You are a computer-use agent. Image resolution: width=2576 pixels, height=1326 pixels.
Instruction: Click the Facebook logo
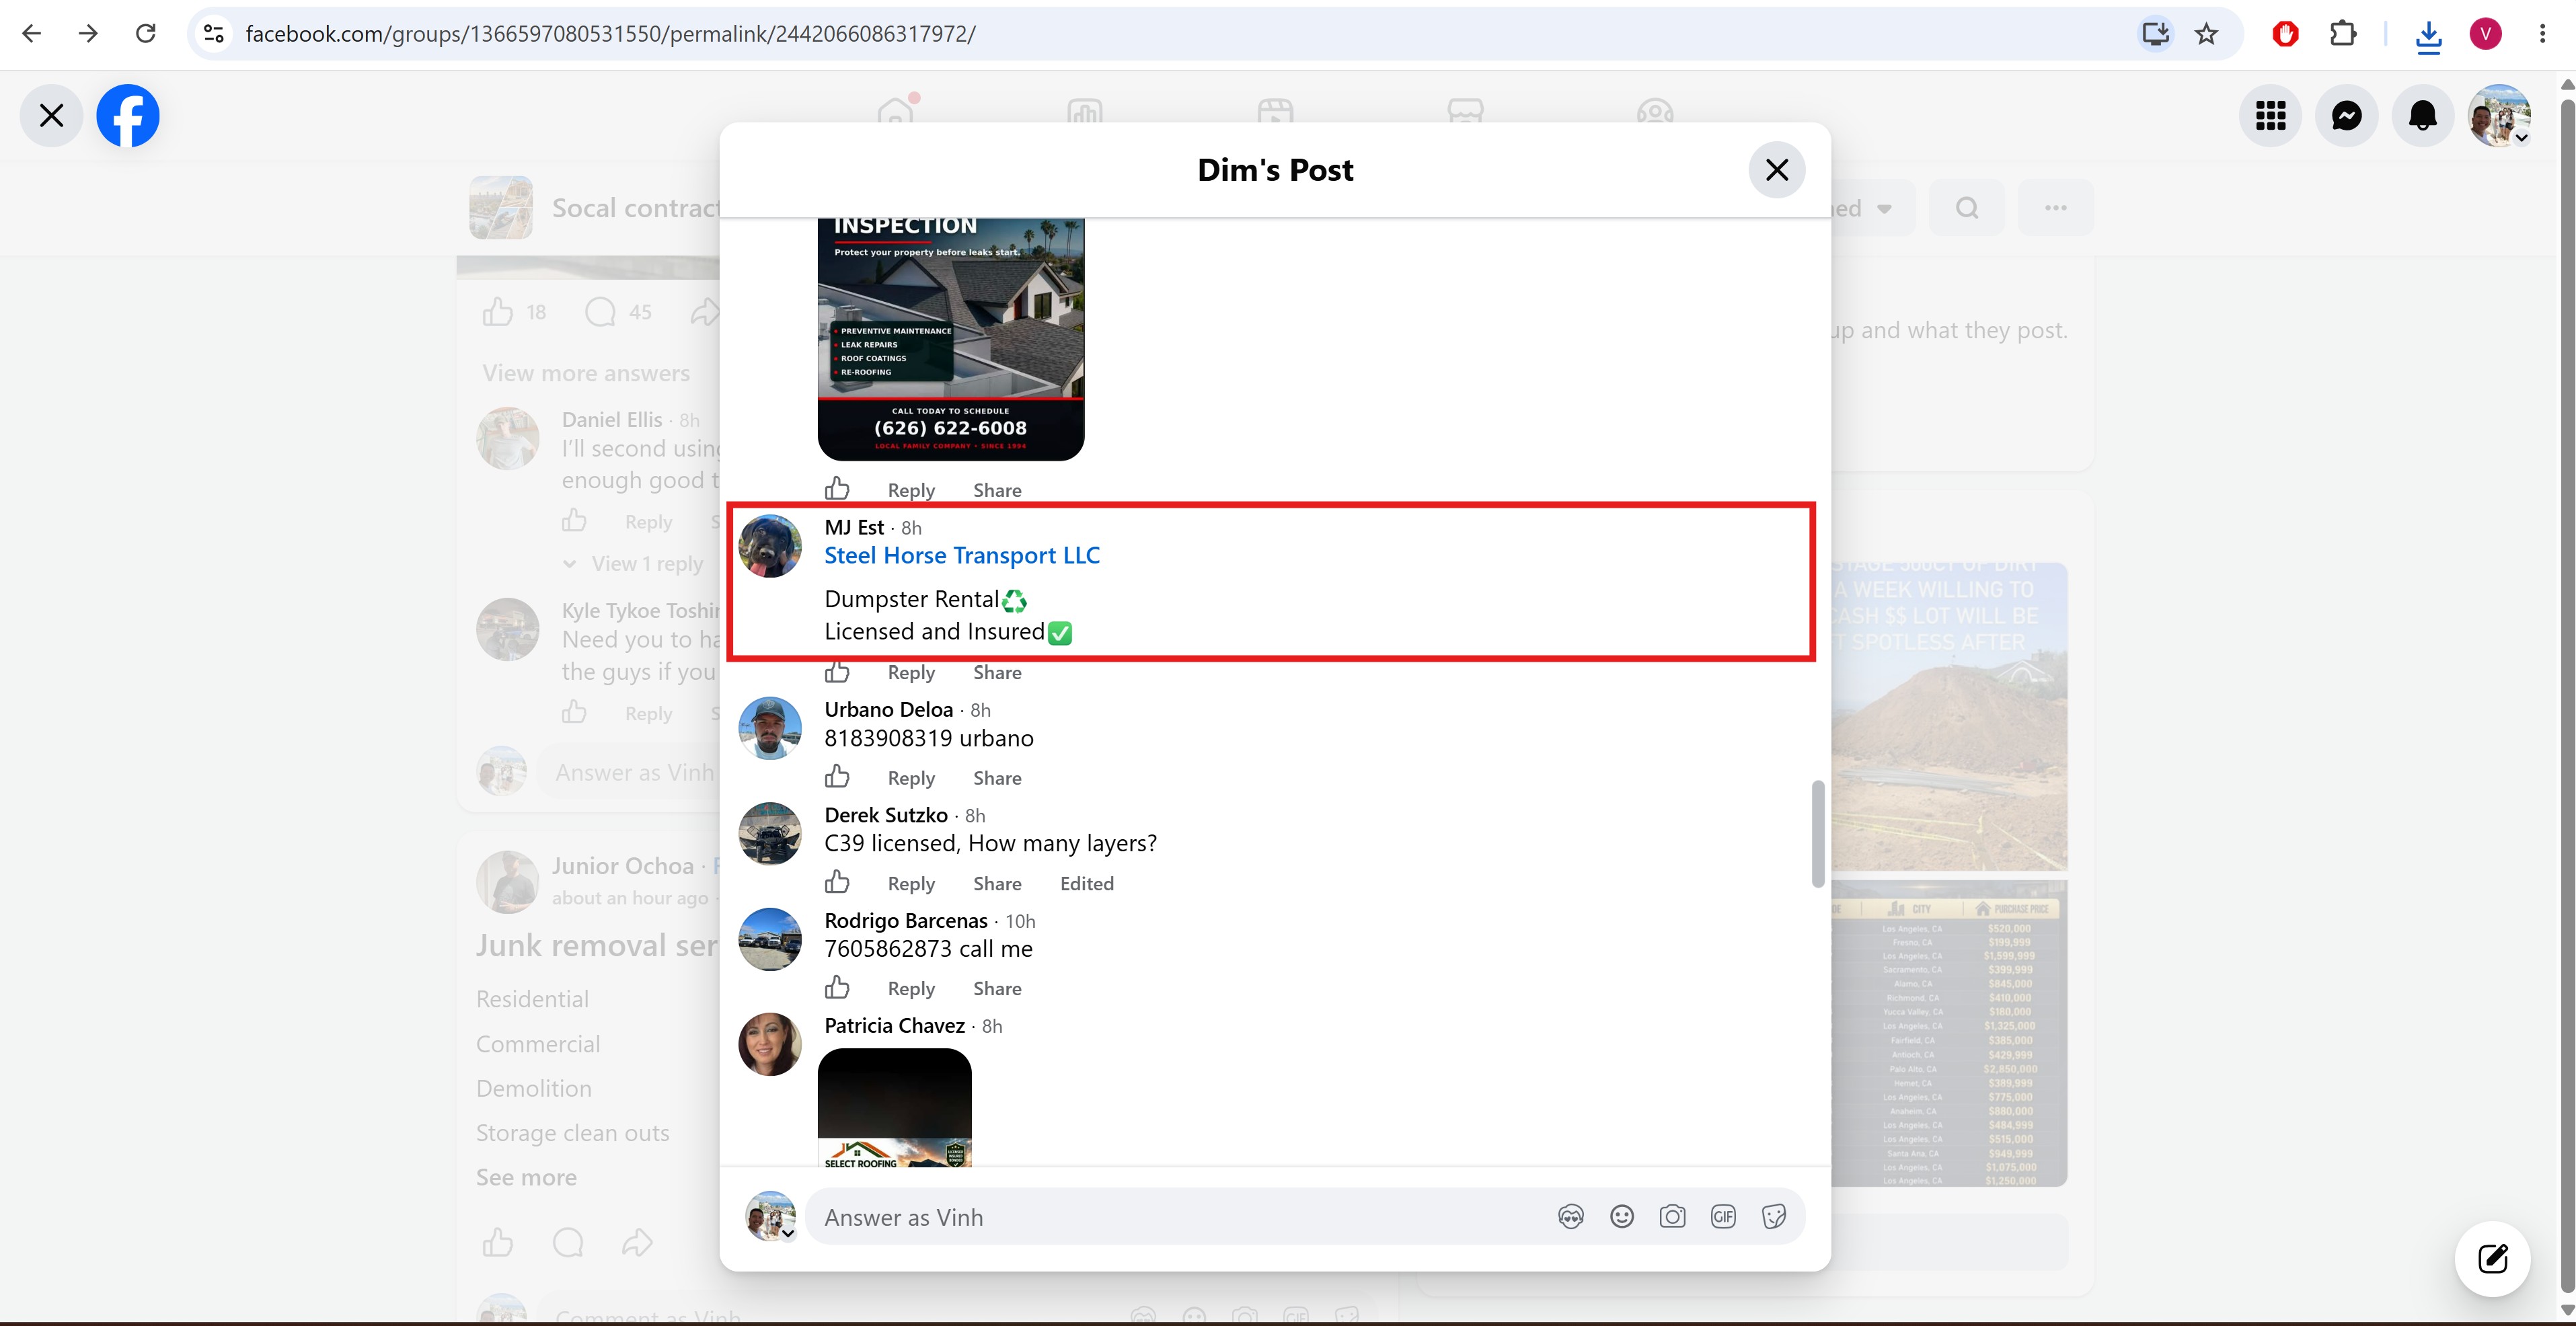pyautogui.click(x=128, y=116)
